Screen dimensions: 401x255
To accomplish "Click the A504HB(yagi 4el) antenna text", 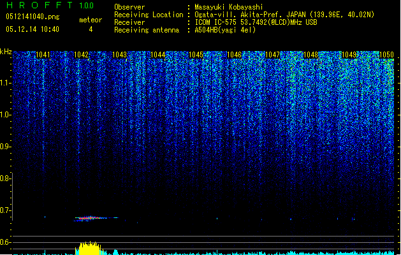I will (225, 30).
